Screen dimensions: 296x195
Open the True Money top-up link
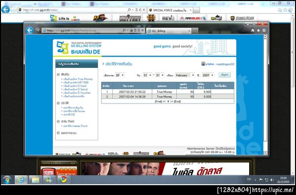78,79
